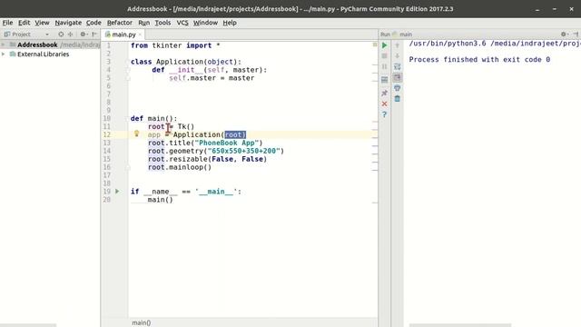
Task: Collapse all in Project panel
Action: (71, 35)
